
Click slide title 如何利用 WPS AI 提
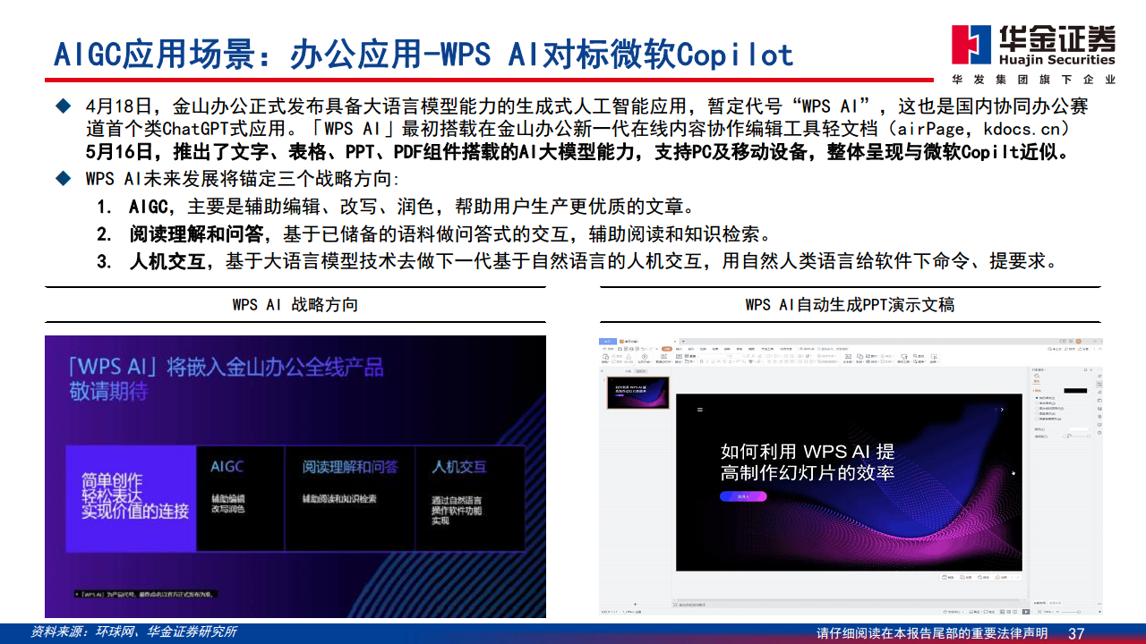click(x=807, y=451)
